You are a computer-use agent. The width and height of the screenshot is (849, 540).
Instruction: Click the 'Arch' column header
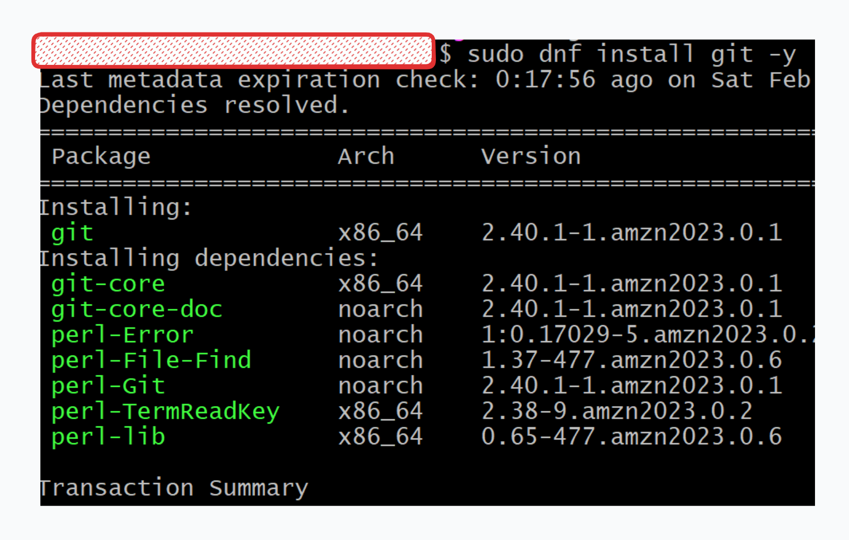click(366, 156)
